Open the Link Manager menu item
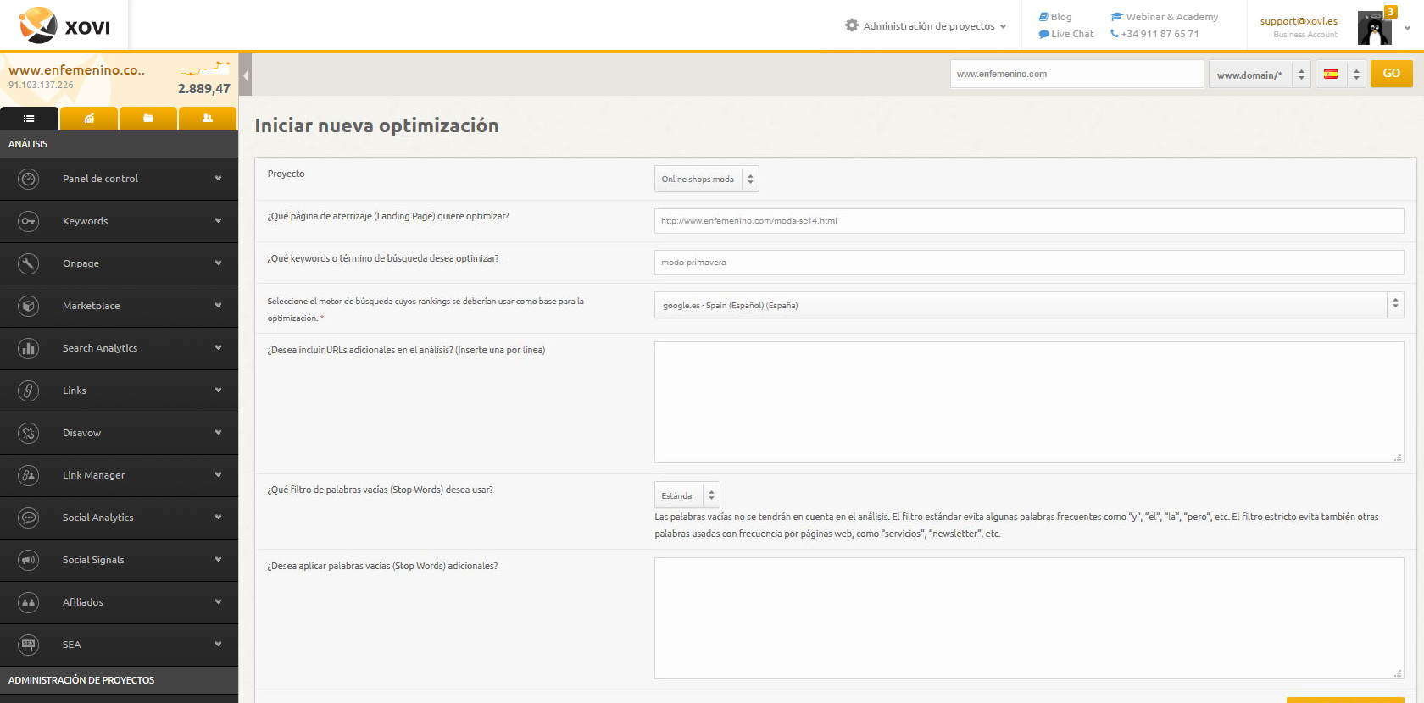The width and height of the screenshot is (1424, 703). point(119,475)
